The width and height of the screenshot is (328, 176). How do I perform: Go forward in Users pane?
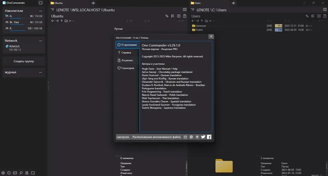pyautogui.click(x=197, y=21)
